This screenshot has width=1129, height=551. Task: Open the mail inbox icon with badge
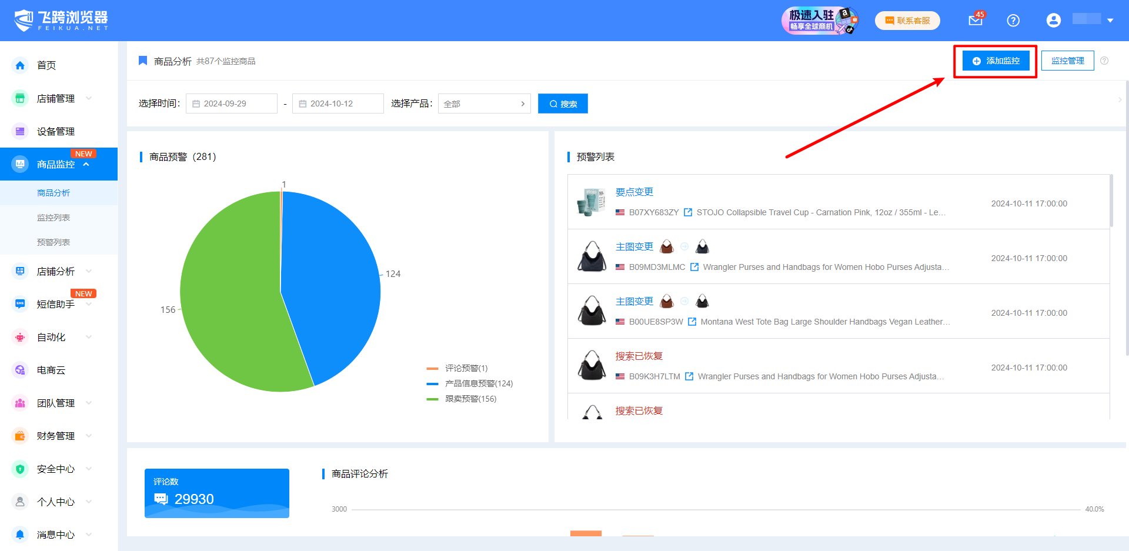click(x=975, y=21)
